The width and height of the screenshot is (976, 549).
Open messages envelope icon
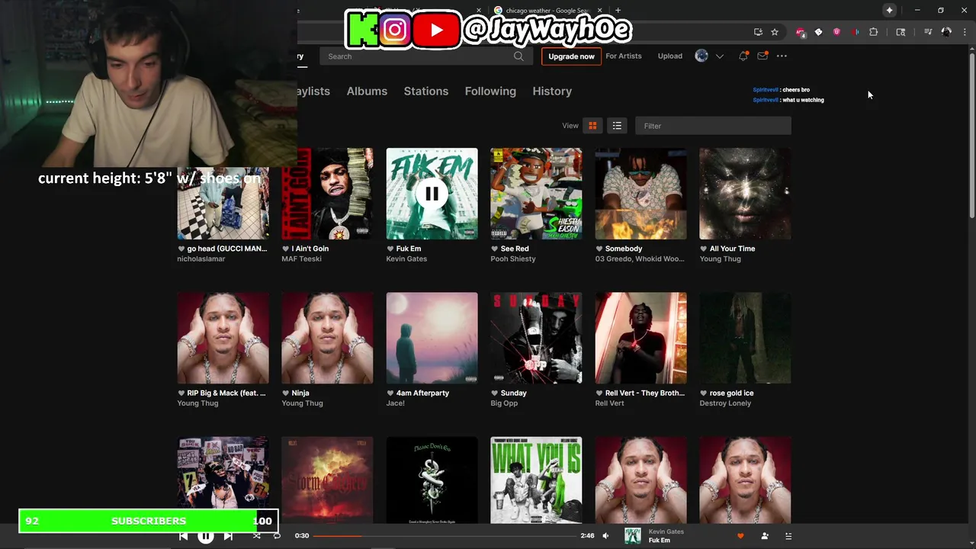(x=762, y=56)
